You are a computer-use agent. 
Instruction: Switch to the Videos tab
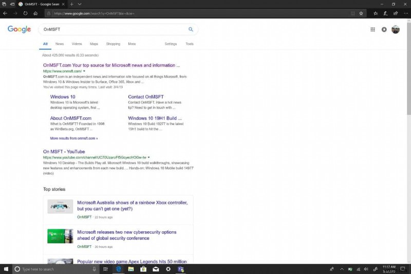coord(77,44)
